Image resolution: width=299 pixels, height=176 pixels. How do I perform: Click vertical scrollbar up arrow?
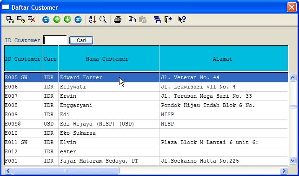point(292,78)
